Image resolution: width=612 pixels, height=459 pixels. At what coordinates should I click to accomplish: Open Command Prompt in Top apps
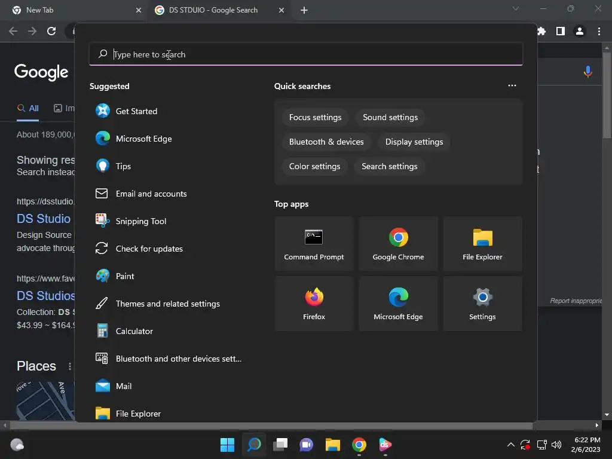pos(314,244)
